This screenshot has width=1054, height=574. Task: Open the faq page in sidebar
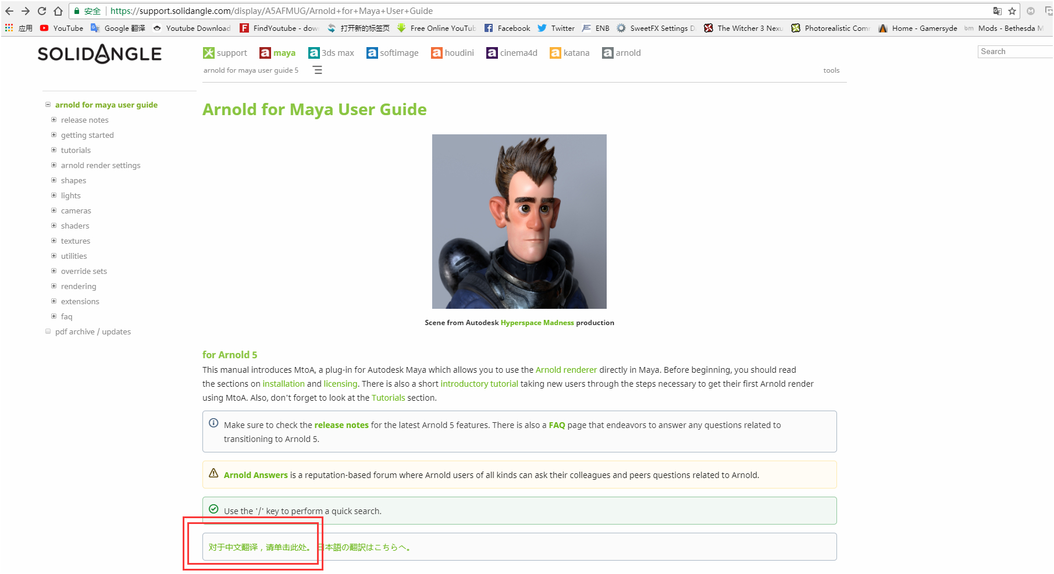[67, 316]
